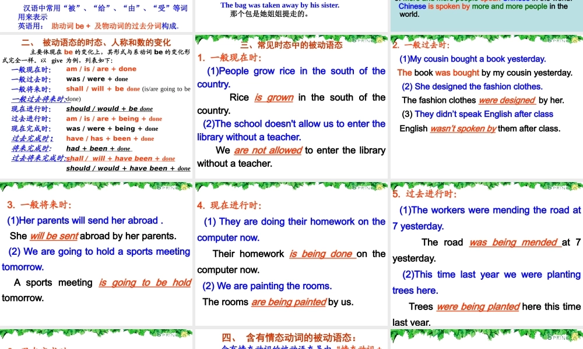Click '(3) They didn't speak English after class'
Viewport: 583px width, 349px height.
point(477,114)
